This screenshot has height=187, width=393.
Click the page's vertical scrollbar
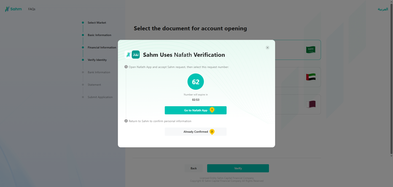(x=391, y=76)
